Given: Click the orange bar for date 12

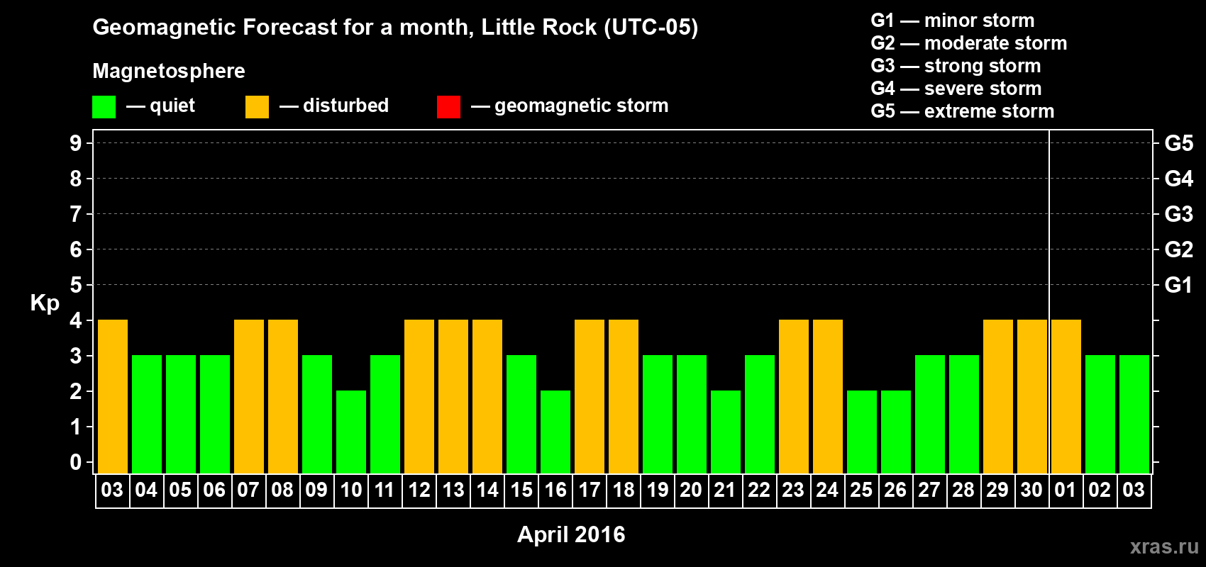Looking at the screenshot, I should pos(419,397).
